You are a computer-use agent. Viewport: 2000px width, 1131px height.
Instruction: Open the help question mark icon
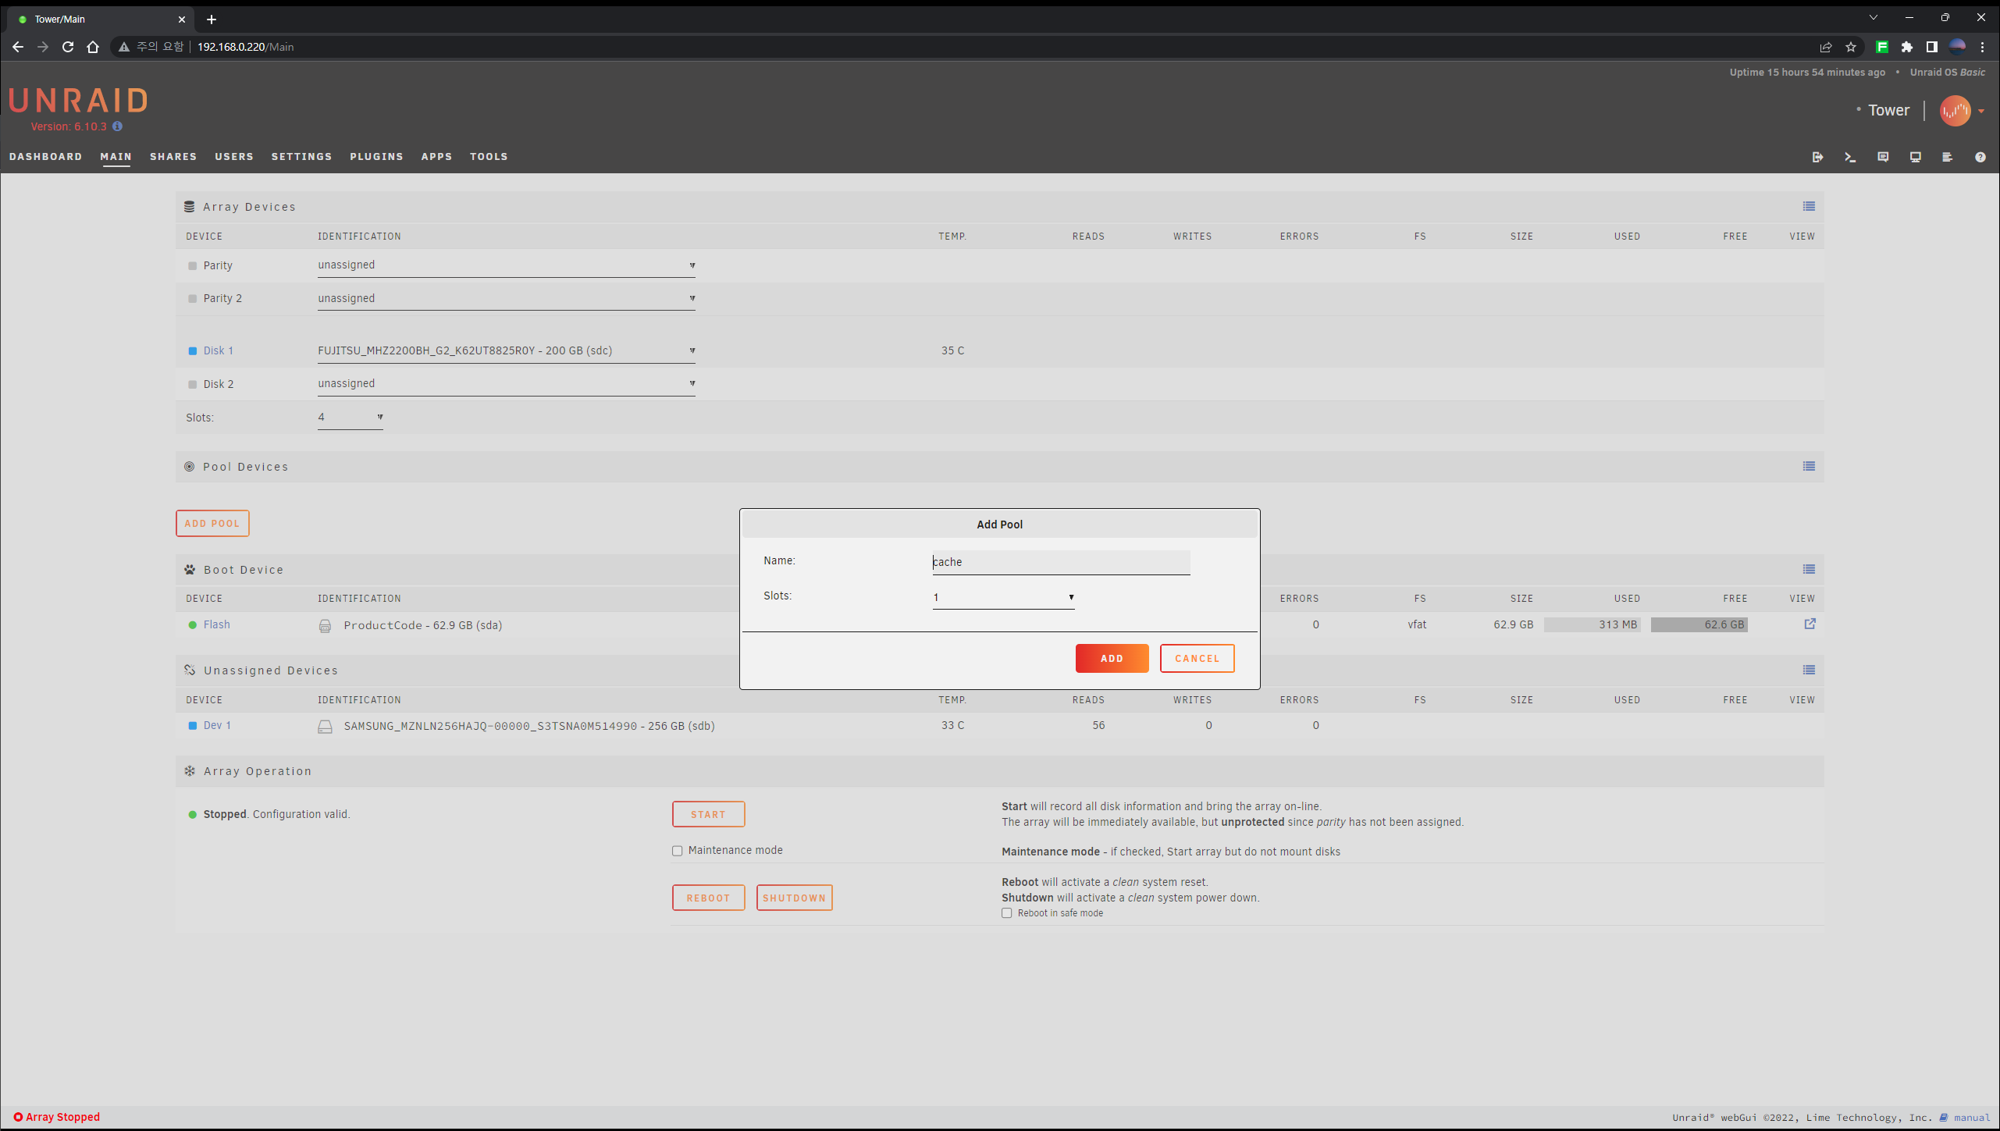click(x=1980, y=157)
